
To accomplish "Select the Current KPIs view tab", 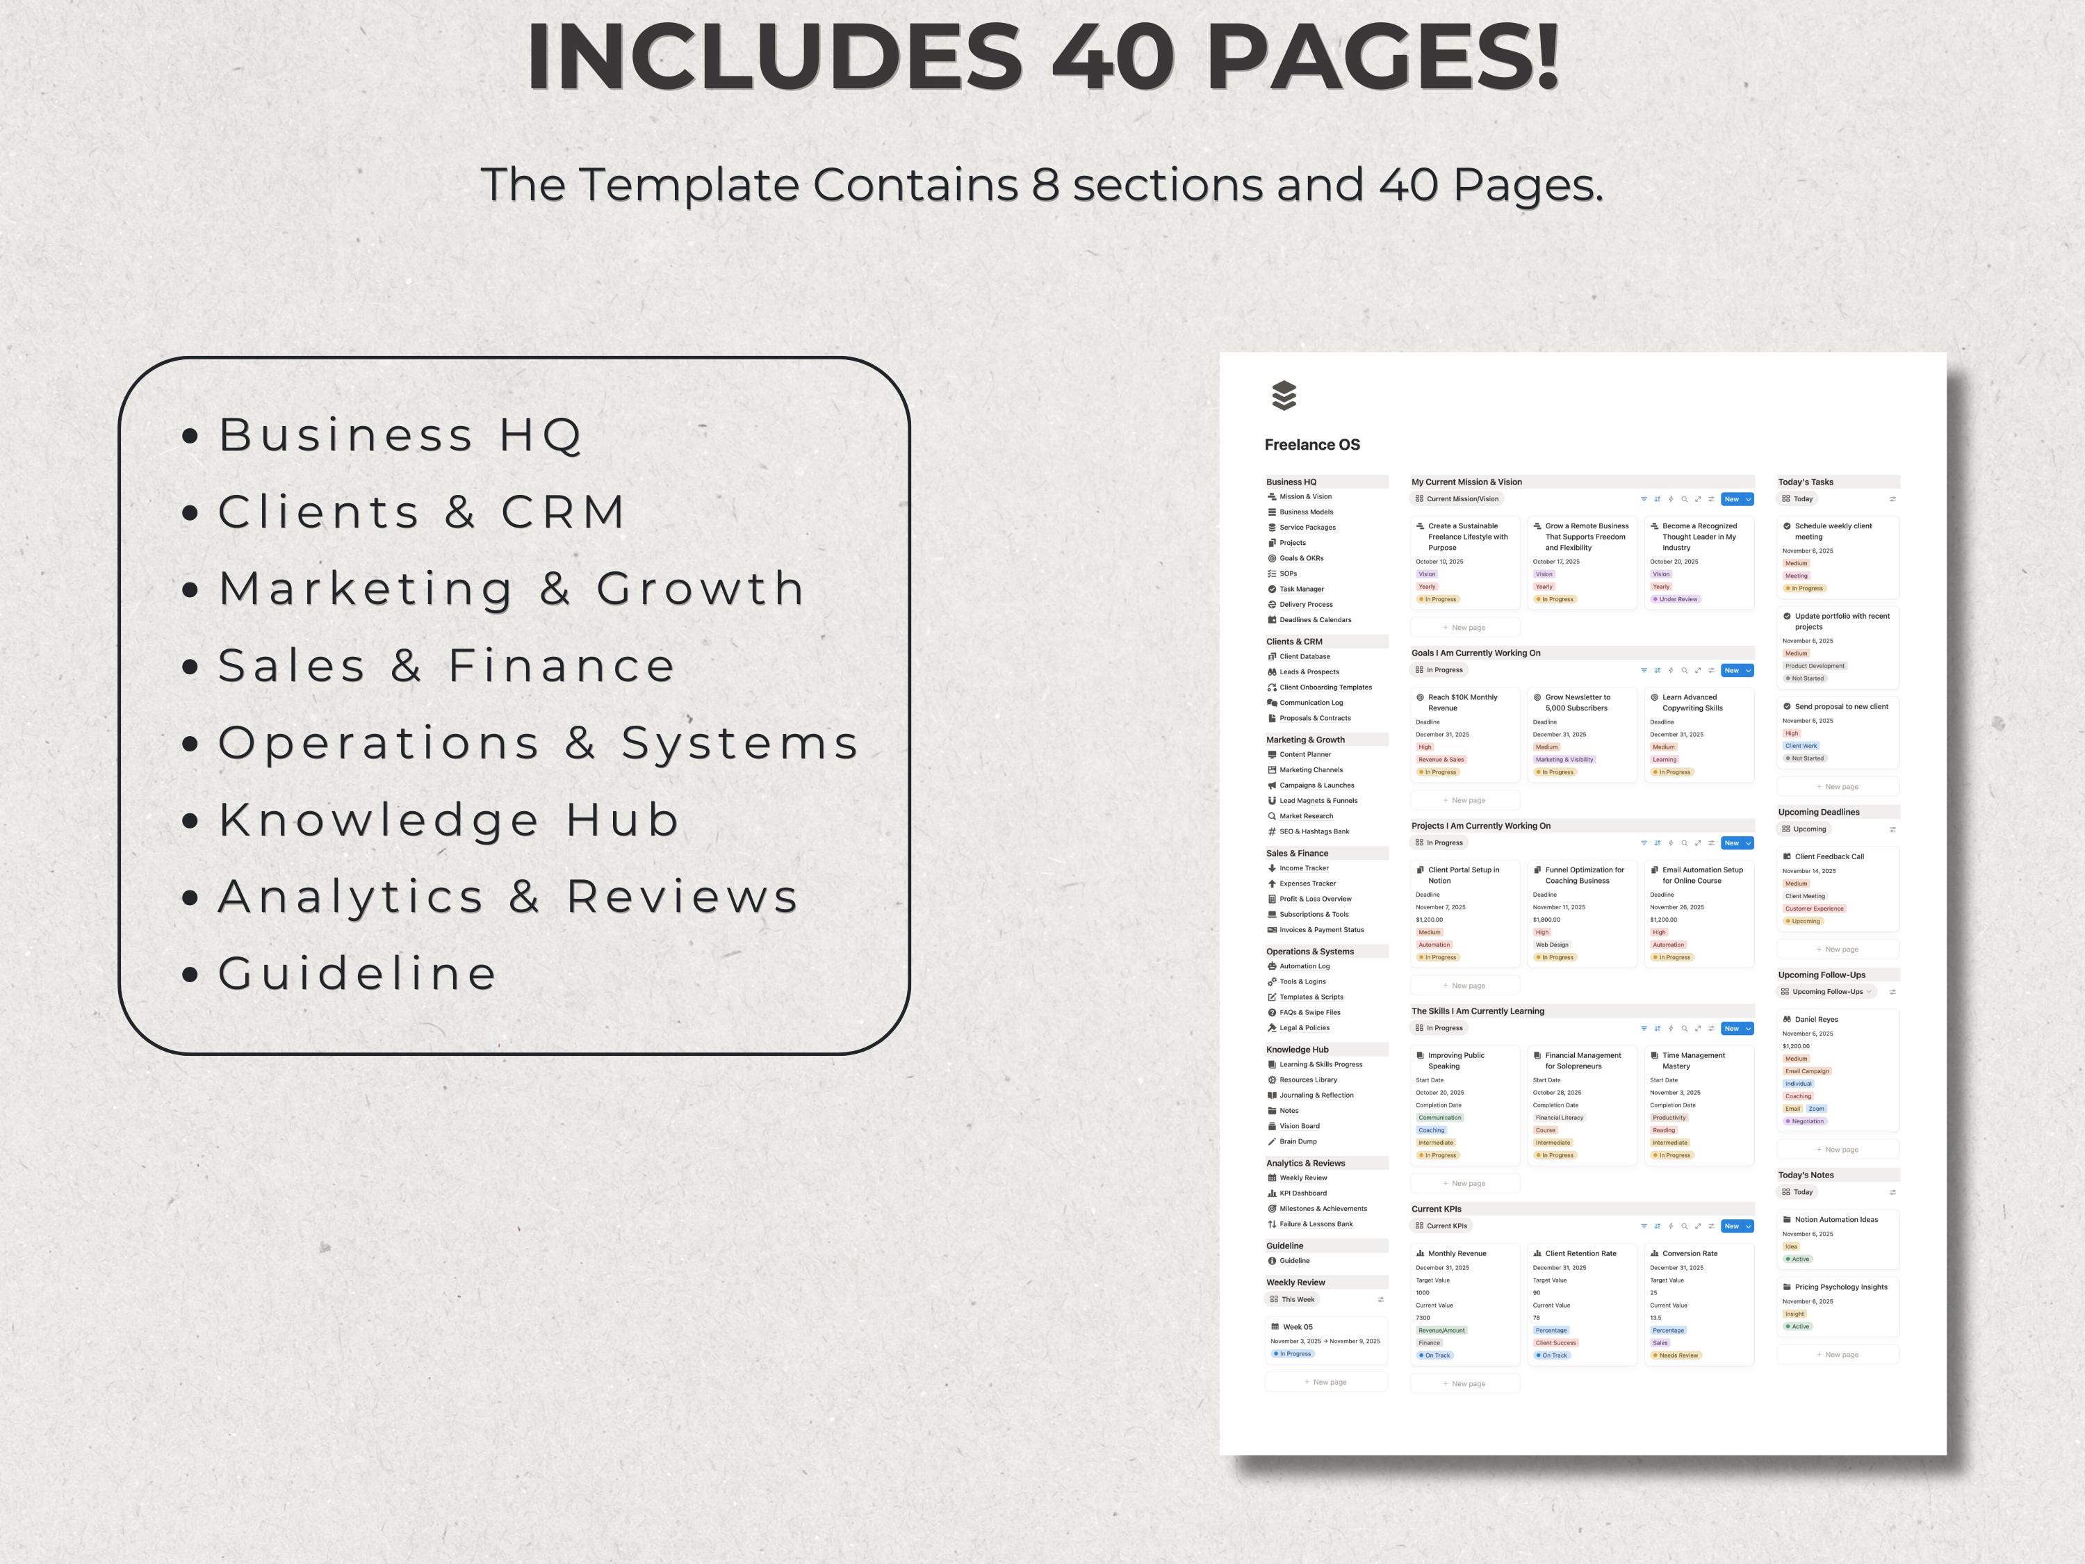I will (1441, 1226).
